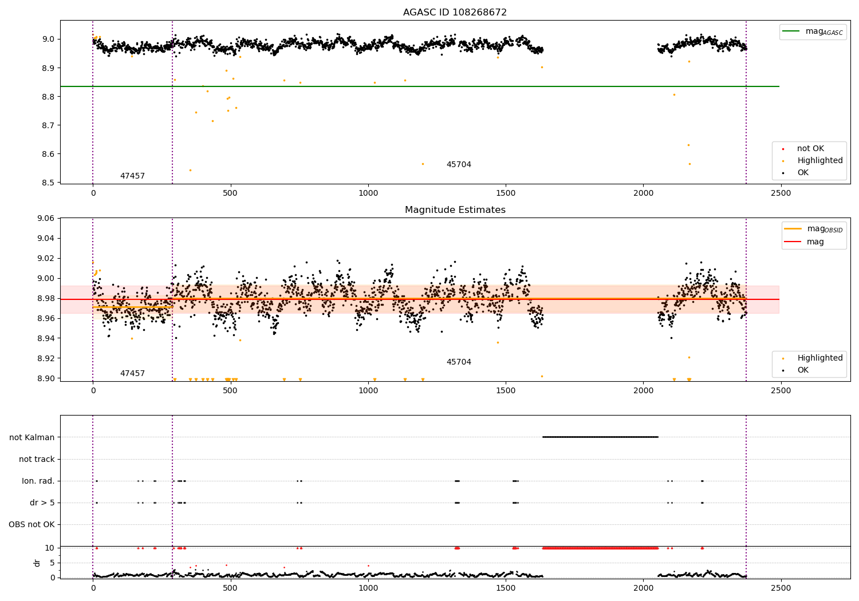
Task: Click obsid label "47457" in the Magnitude Estimates plot
Action: click(132, 374)
